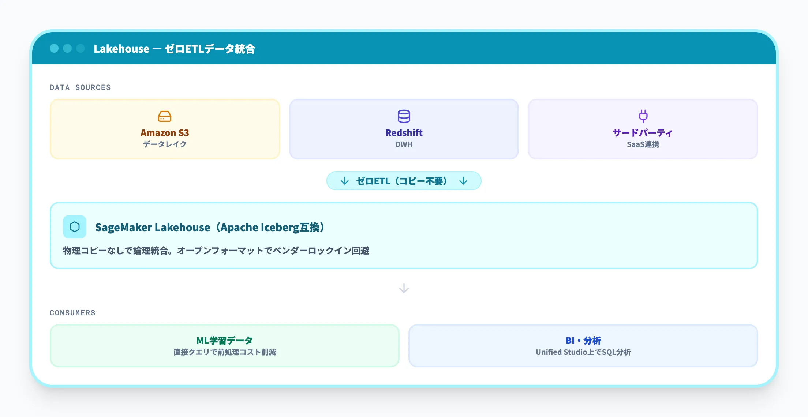Click the Redshift database cylinder icon
Screen dimensions: 808x417
click(x=404, y=116)
